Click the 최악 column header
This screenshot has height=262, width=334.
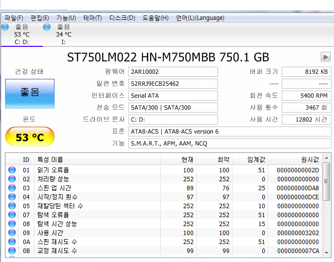(x=215, y=159)
